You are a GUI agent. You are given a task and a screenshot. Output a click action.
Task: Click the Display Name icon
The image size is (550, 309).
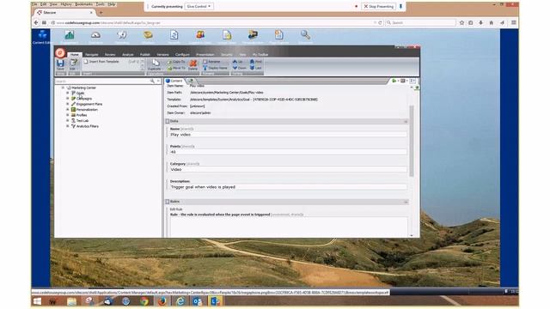205,68
